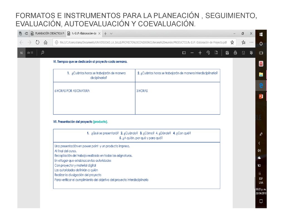This screenshot has width=285, height=213.
Task: Zoom out of the PDF
Action: 192,53
